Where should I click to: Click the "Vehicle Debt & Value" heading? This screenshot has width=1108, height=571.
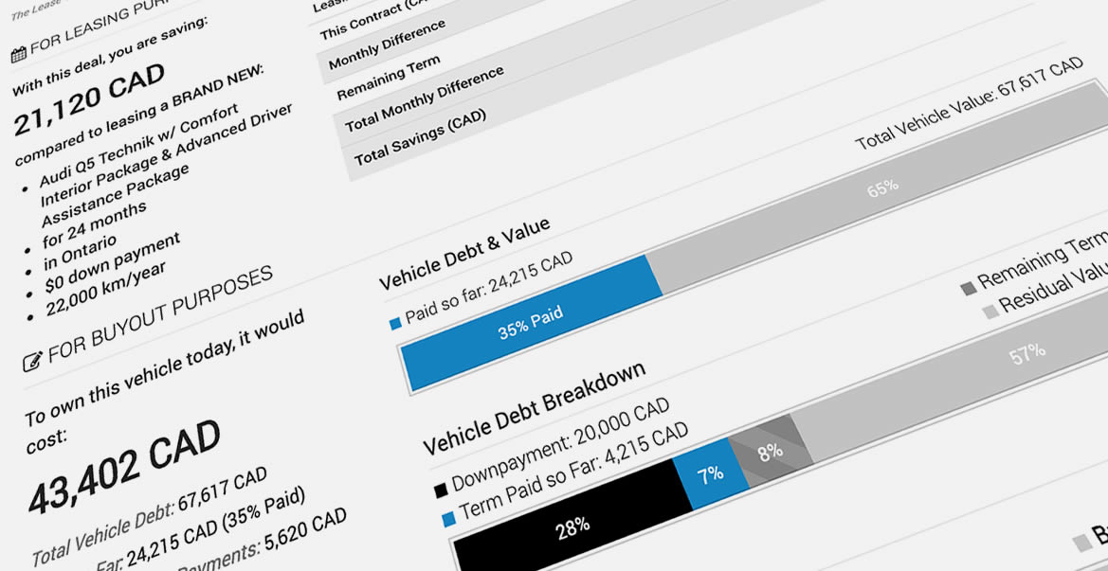pos(464,254)
